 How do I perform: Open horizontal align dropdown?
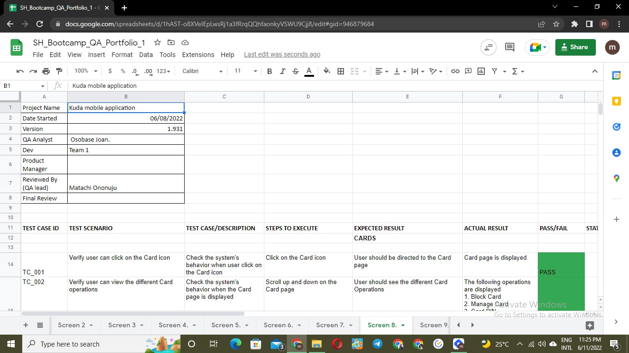(382, 71)
